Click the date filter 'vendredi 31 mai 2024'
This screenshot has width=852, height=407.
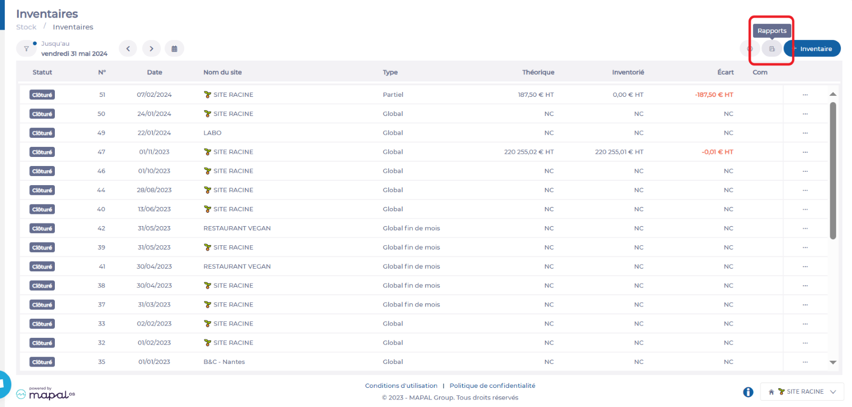pos(74,54)
